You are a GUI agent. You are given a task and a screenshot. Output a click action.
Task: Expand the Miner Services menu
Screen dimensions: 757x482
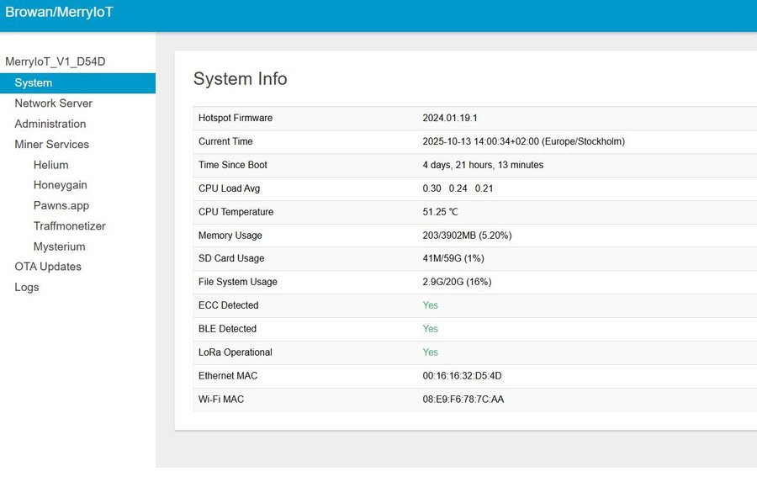pos(51,145)
